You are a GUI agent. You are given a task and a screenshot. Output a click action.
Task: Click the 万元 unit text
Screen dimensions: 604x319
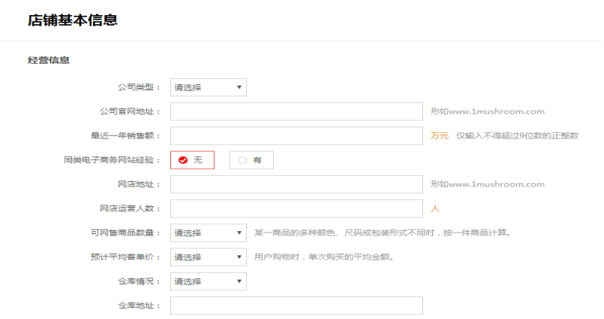(x=440, y=136)
